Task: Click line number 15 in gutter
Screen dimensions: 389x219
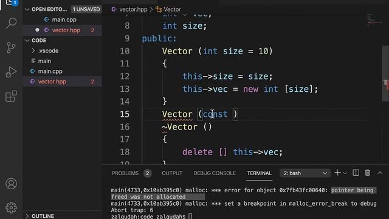Action: coord(125,114)
